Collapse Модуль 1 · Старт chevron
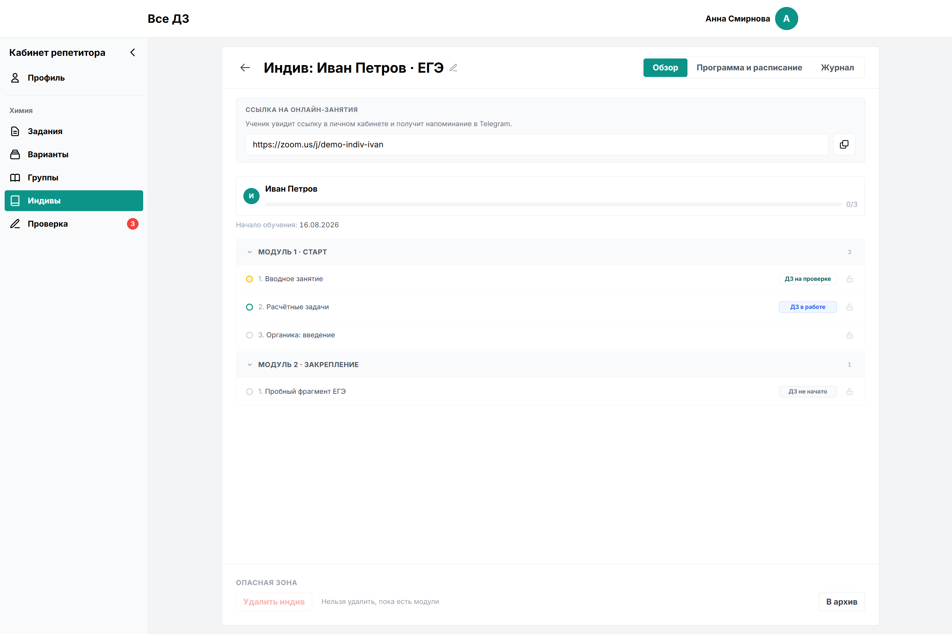 (250, 252)
